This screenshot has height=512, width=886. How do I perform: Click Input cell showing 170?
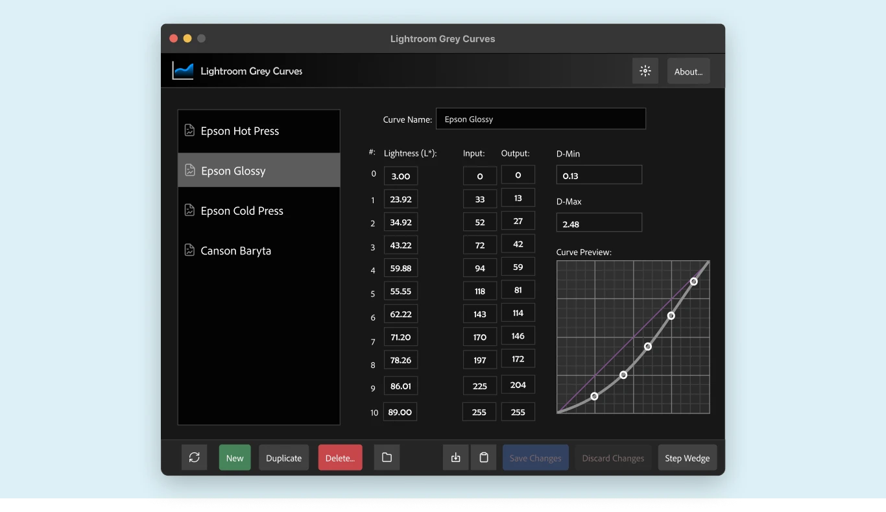tap(480, 337)
